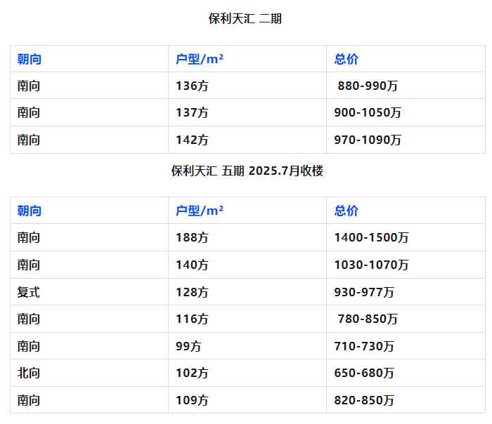
Task: Click 南向 in the 142方 row
Action: pos(29,140)
